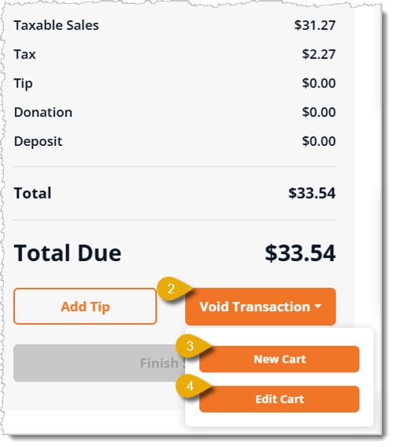Click the Donation label
Viewport: 394px width, 447px height.
pyautogui.click(x=43, y=112)
